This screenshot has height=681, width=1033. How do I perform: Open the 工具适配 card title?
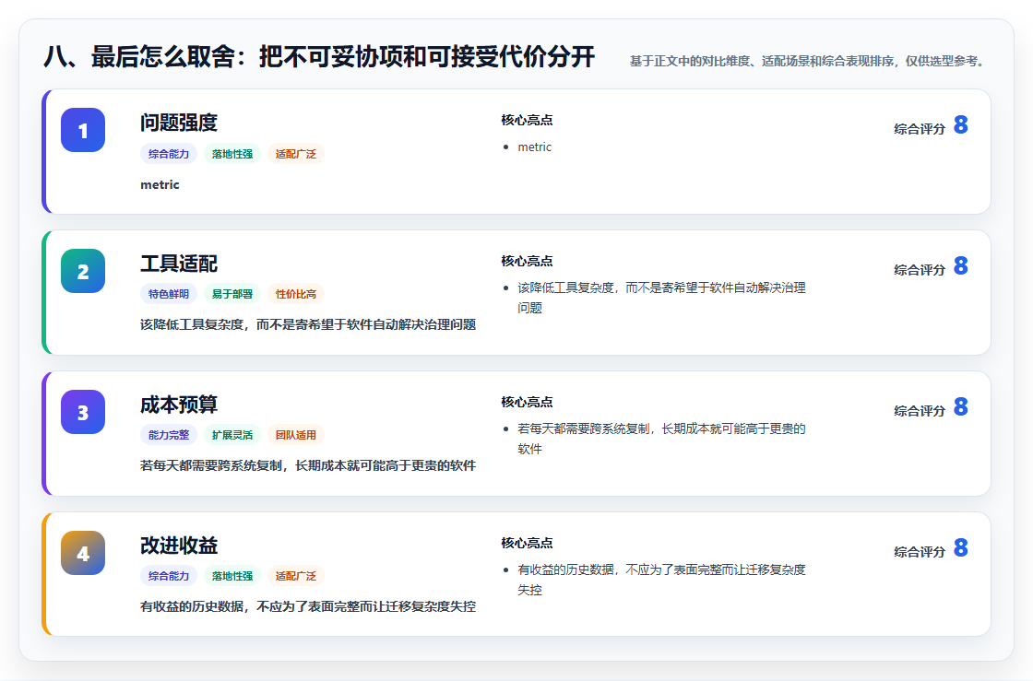tap(179, 264)
